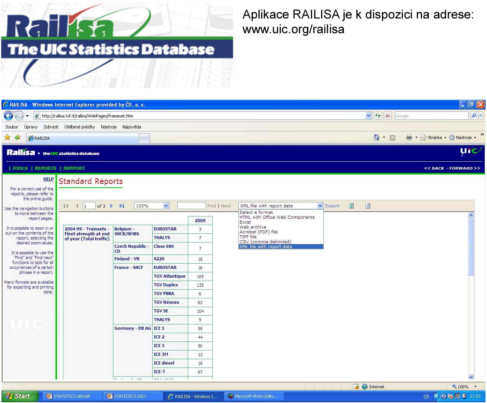The image size is (487, 403).
Task: Choose Web archive export format
Action: pyautogui.click(x=281, y=227)
